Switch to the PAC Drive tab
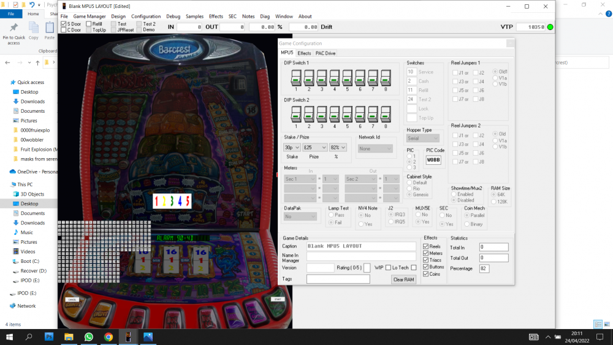Screen dimensions: 613x345 [x=326, y=53]
